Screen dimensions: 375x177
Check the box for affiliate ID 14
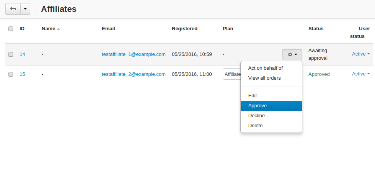[x=11, y=54]
